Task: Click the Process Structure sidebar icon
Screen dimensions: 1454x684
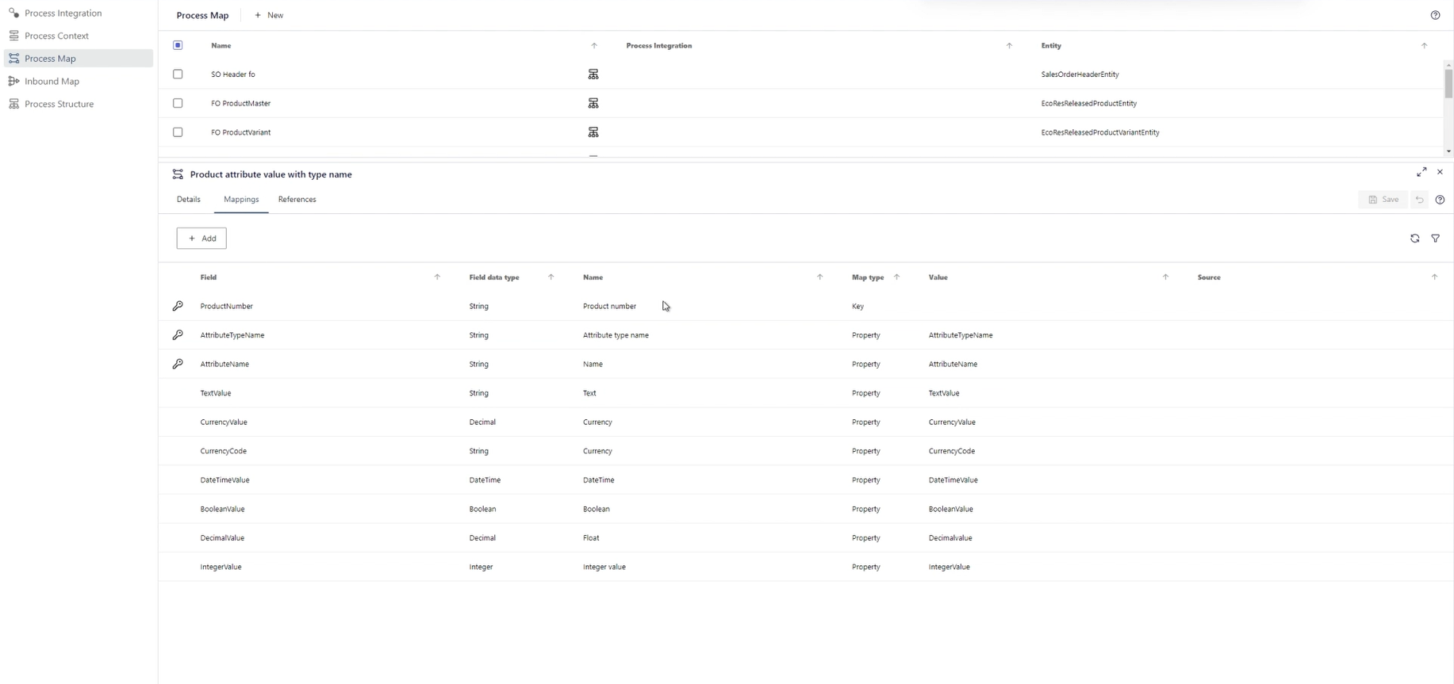Action: [x=13, y=104]
